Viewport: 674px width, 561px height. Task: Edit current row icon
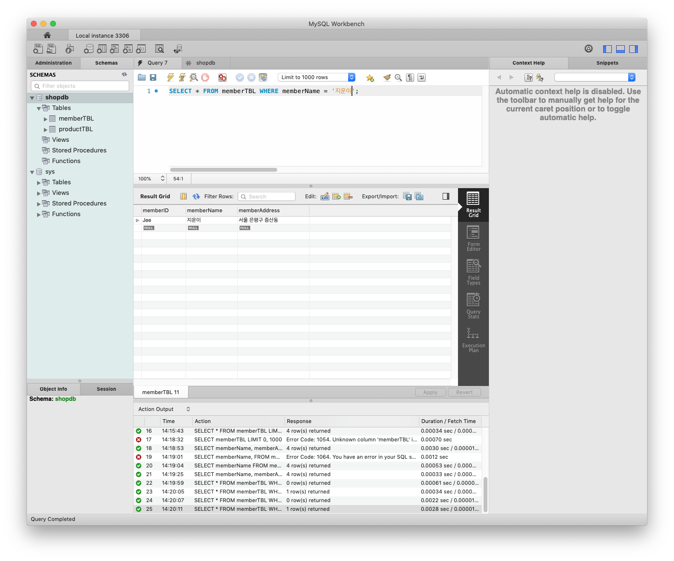point(325,196)
